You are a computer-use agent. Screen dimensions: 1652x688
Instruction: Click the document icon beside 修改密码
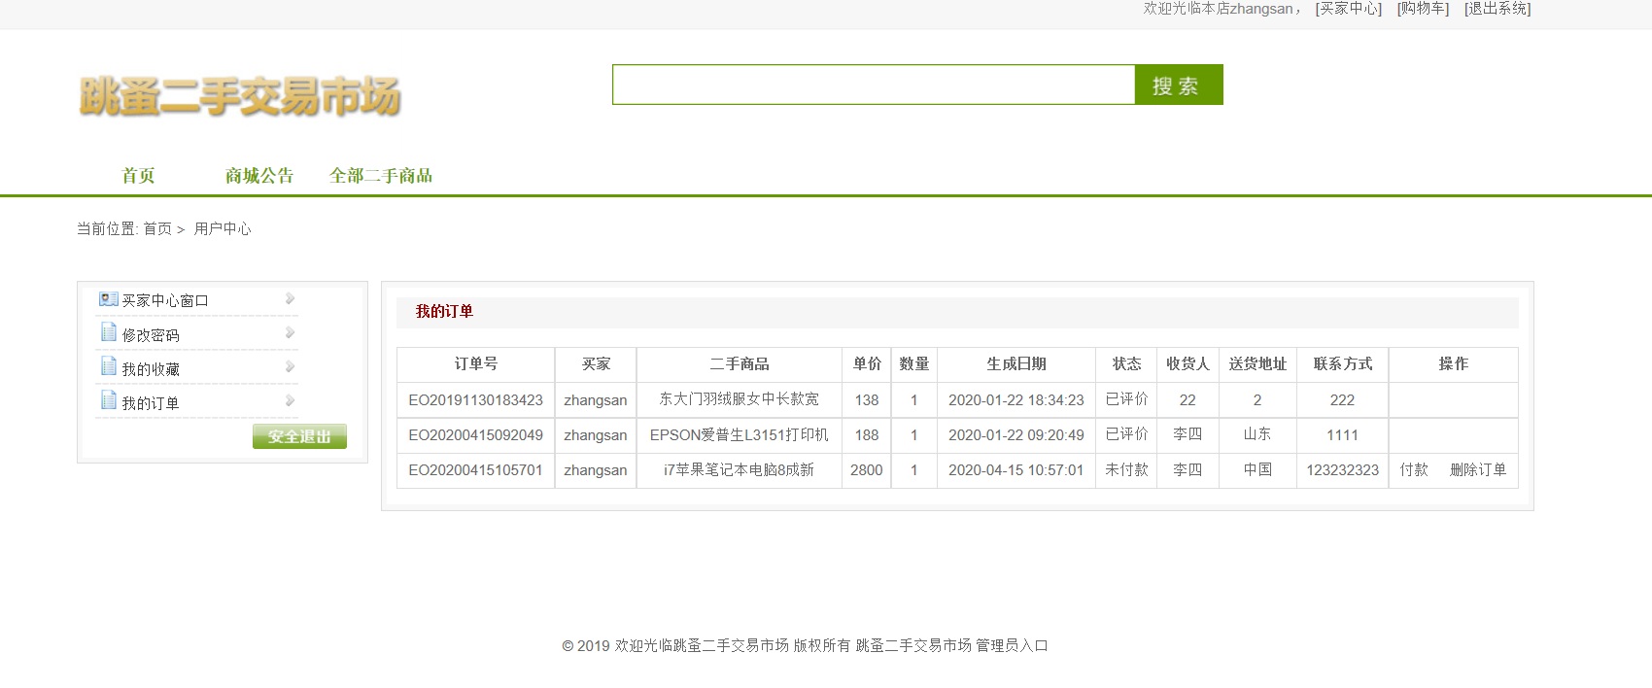tap(109, 332)
